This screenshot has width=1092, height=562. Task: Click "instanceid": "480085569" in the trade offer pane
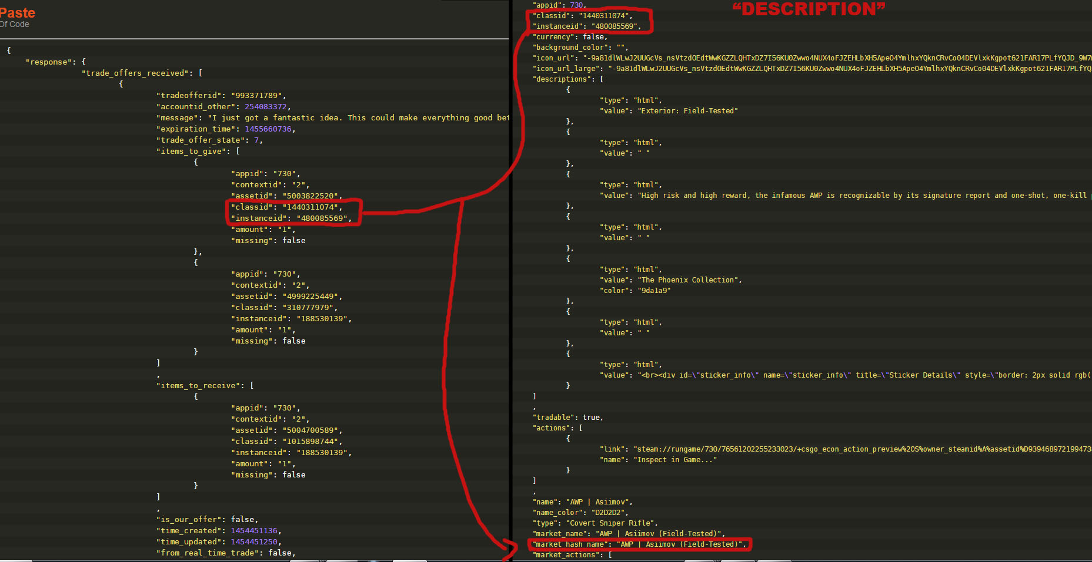coord(291,218)
